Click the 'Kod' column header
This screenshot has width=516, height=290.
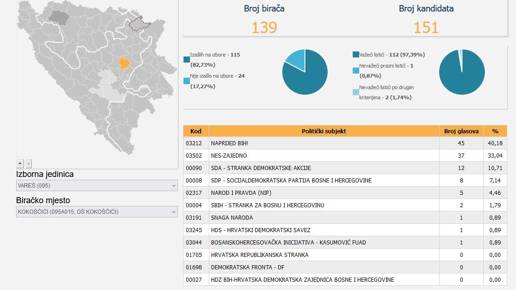point(196,131)
